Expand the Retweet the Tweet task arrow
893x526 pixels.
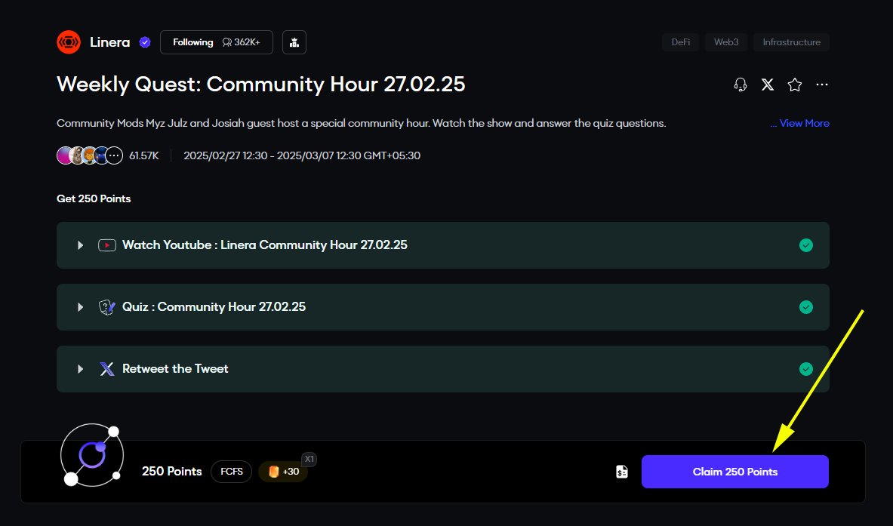(x=80, y=369)
